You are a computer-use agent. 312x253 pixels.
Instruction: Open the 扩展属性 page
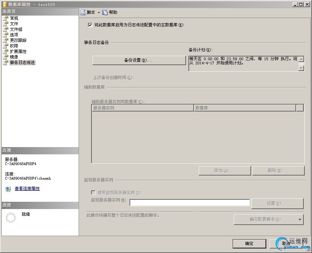18,52
